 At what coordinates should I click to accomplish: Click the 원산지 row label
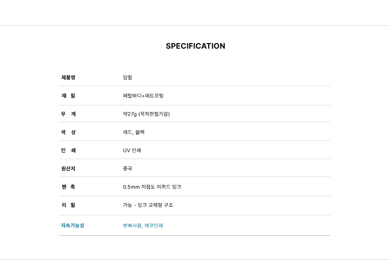[68, 169]
